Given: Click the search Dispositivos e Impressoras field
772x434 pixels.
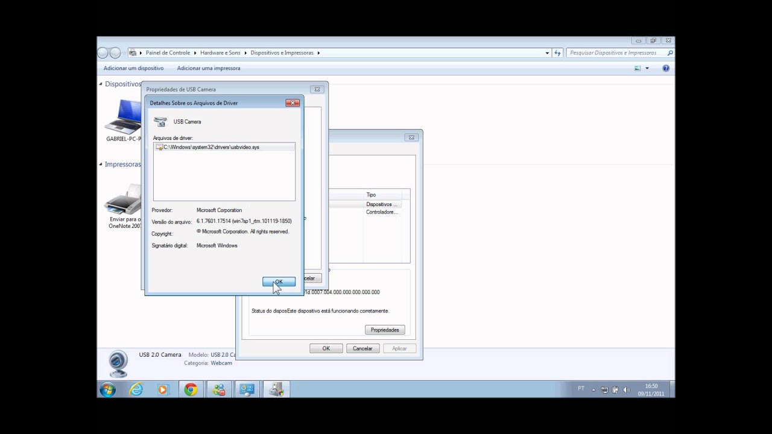Looking at the screenshot, I should tap(617, 52).
